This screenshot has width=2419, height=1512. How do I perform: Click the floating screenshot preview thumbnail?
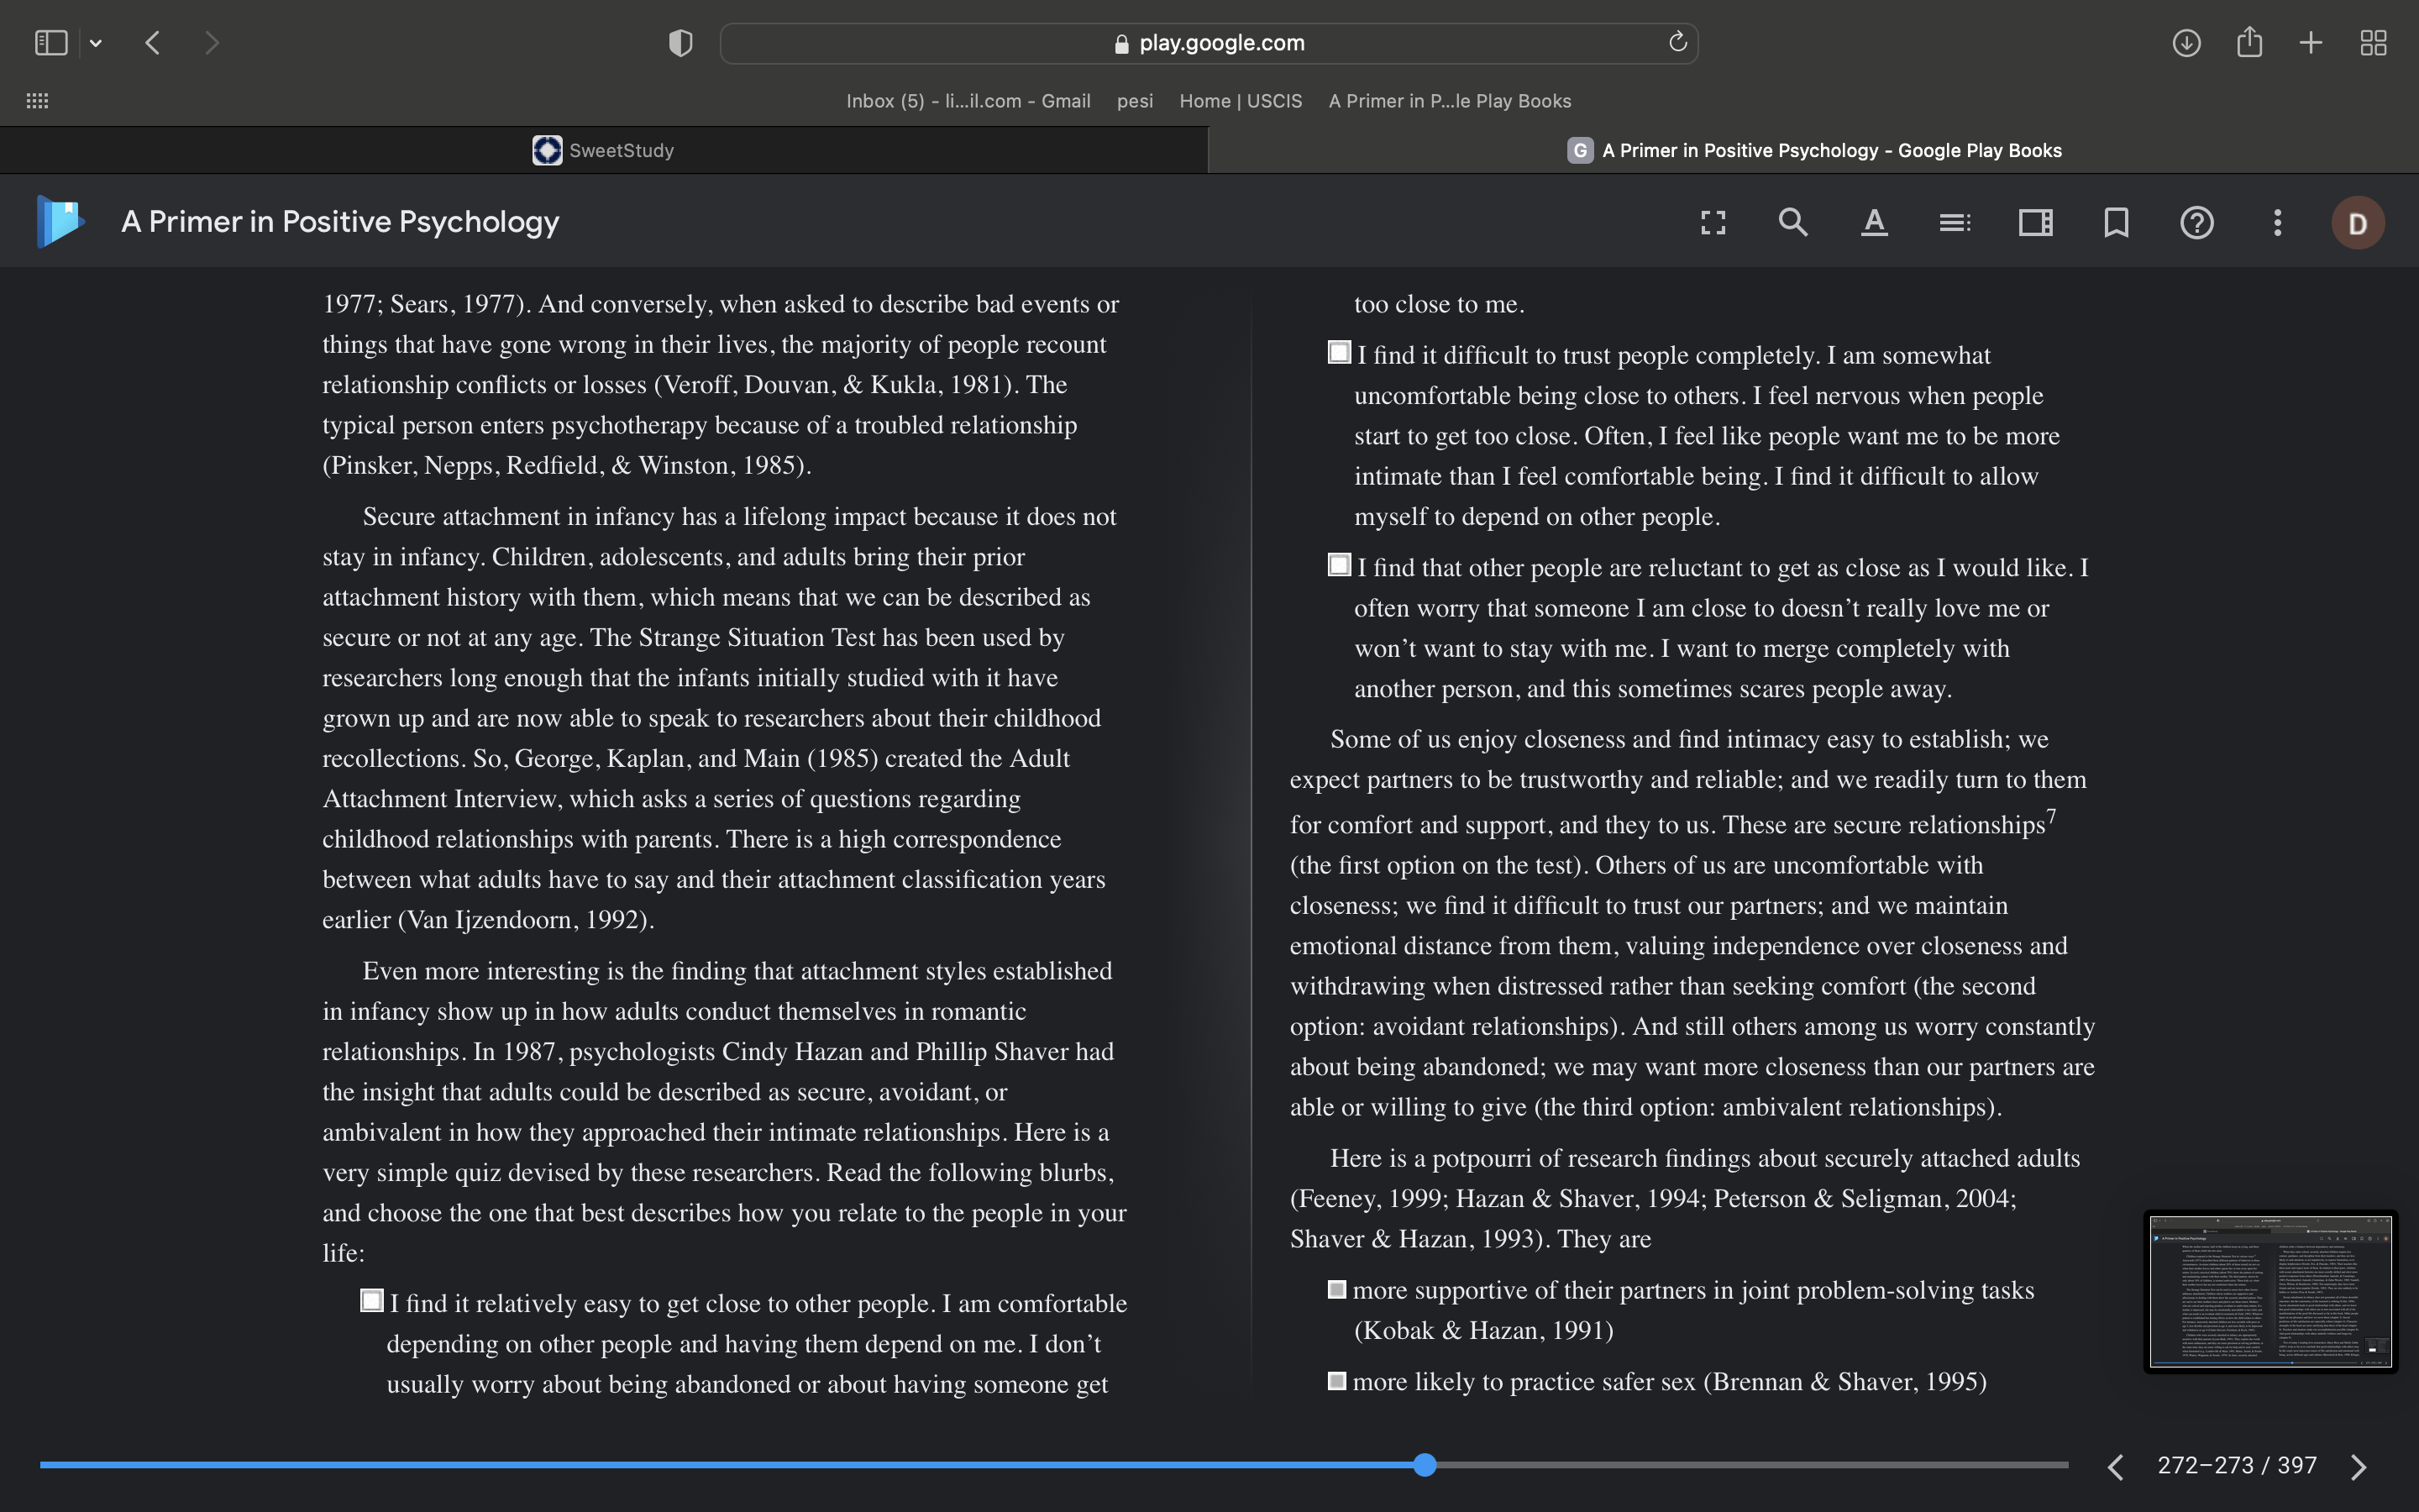tap(2270, 1292)
